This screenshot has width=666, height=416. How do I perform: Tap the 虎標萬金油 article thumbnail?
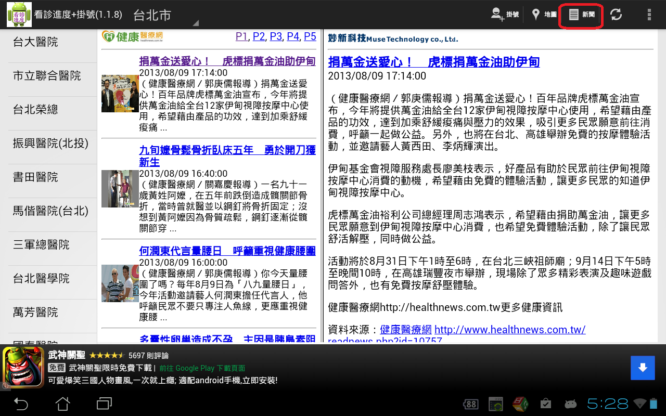pos(120,94)
